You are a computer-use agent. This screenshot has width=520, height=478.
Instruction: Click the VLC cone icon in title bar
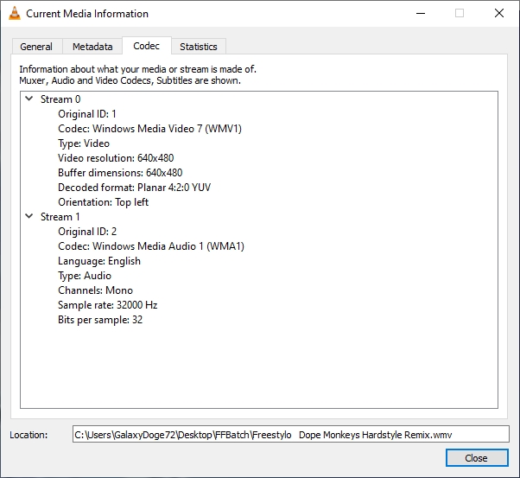click(15, 13)
